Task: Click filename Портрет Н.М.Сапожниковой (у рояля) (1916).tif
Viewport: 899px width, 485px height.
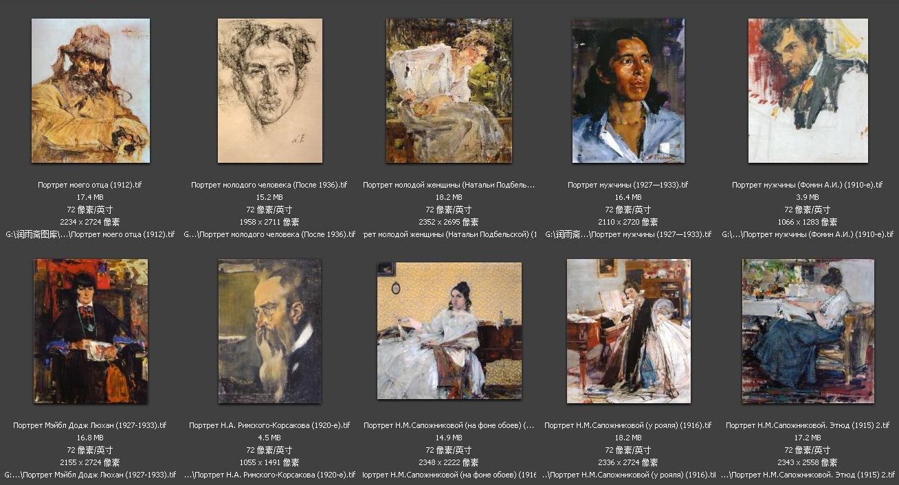Action: (x=628, y=425)
